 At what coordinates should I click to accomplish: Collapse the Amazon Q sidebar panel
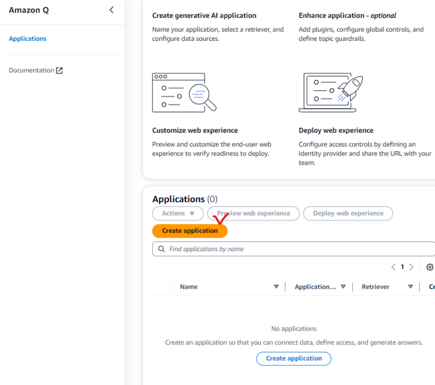click(x=111, y=10)
